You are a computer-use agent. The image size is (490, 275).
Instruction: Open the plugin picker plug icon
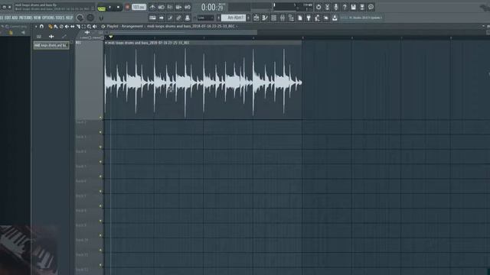click(x=309, y=18)
